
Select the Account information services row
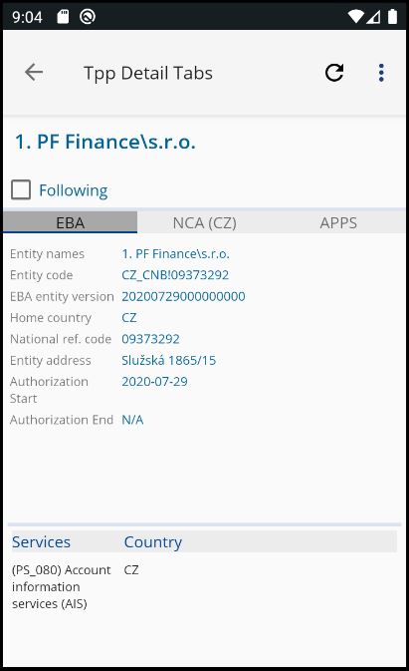click(x=205, y=586)
